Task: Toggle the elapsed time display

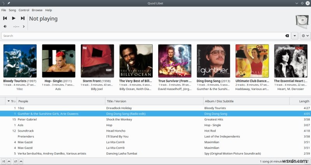Action: tap(16, 26)
